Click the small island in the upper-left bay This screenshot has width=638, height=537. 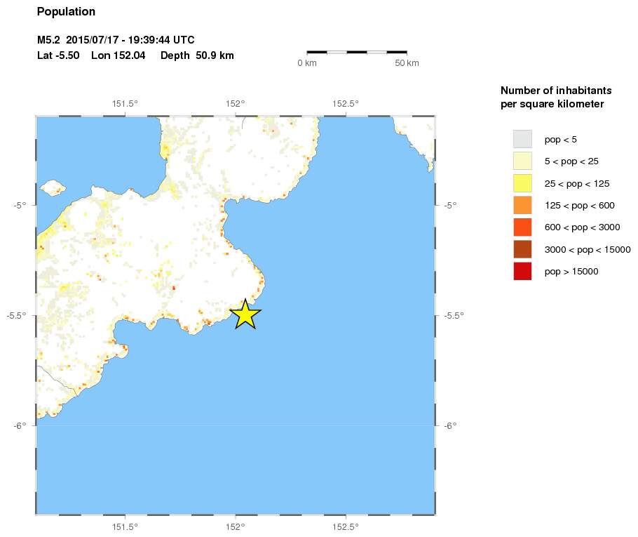click(x=53, y=187)
